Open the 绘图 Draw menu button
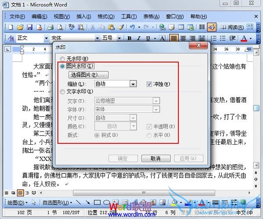The width and height of the screenshot is (263, 219). (x=18, y=202)
